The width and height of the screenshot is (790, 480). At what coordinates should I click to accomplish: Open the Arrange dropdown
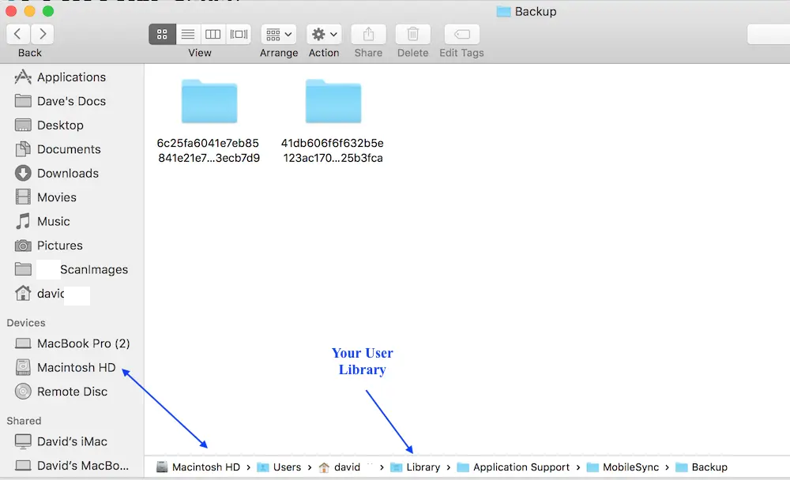pos(278,34)
